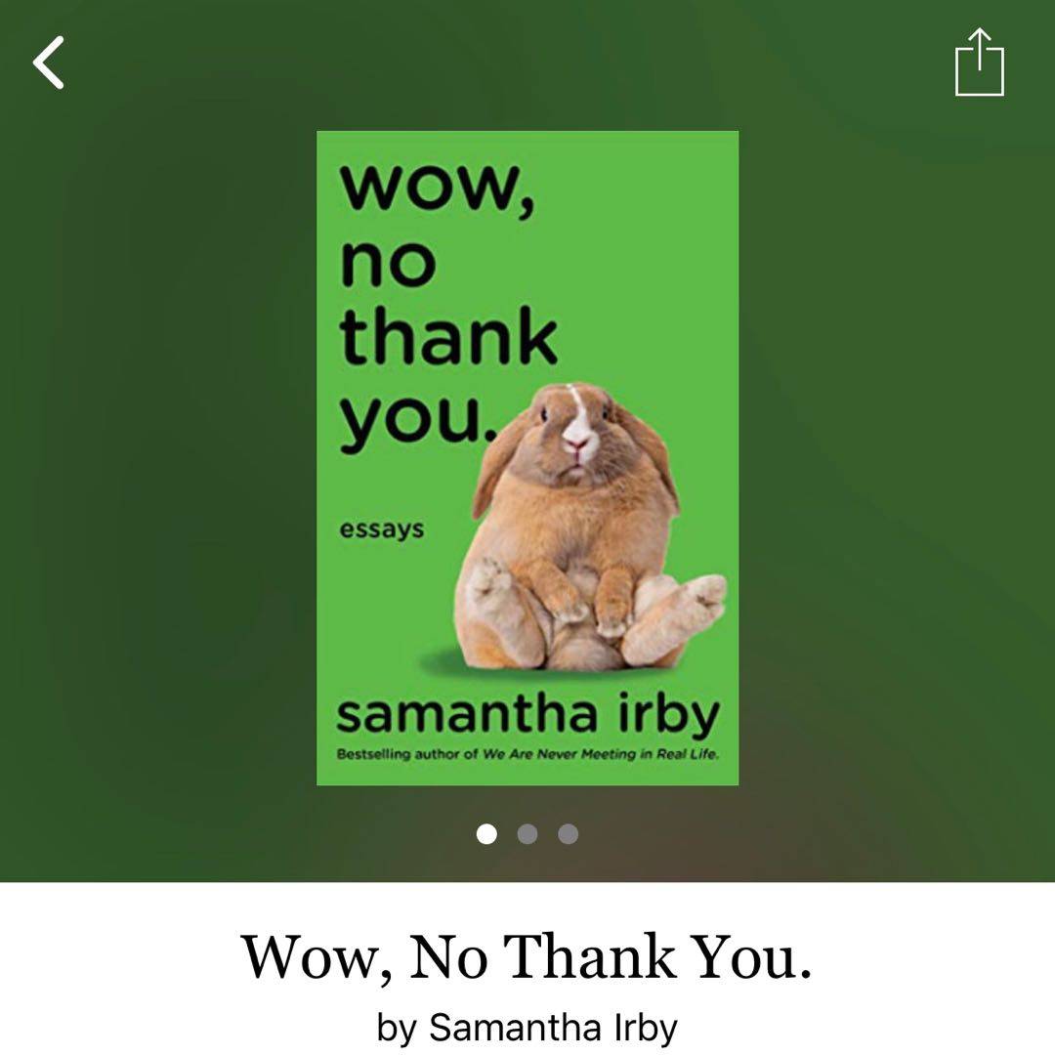Tap the word 'thank' on the cover
Screen dimensions: 1055x1055
point(448,336)
